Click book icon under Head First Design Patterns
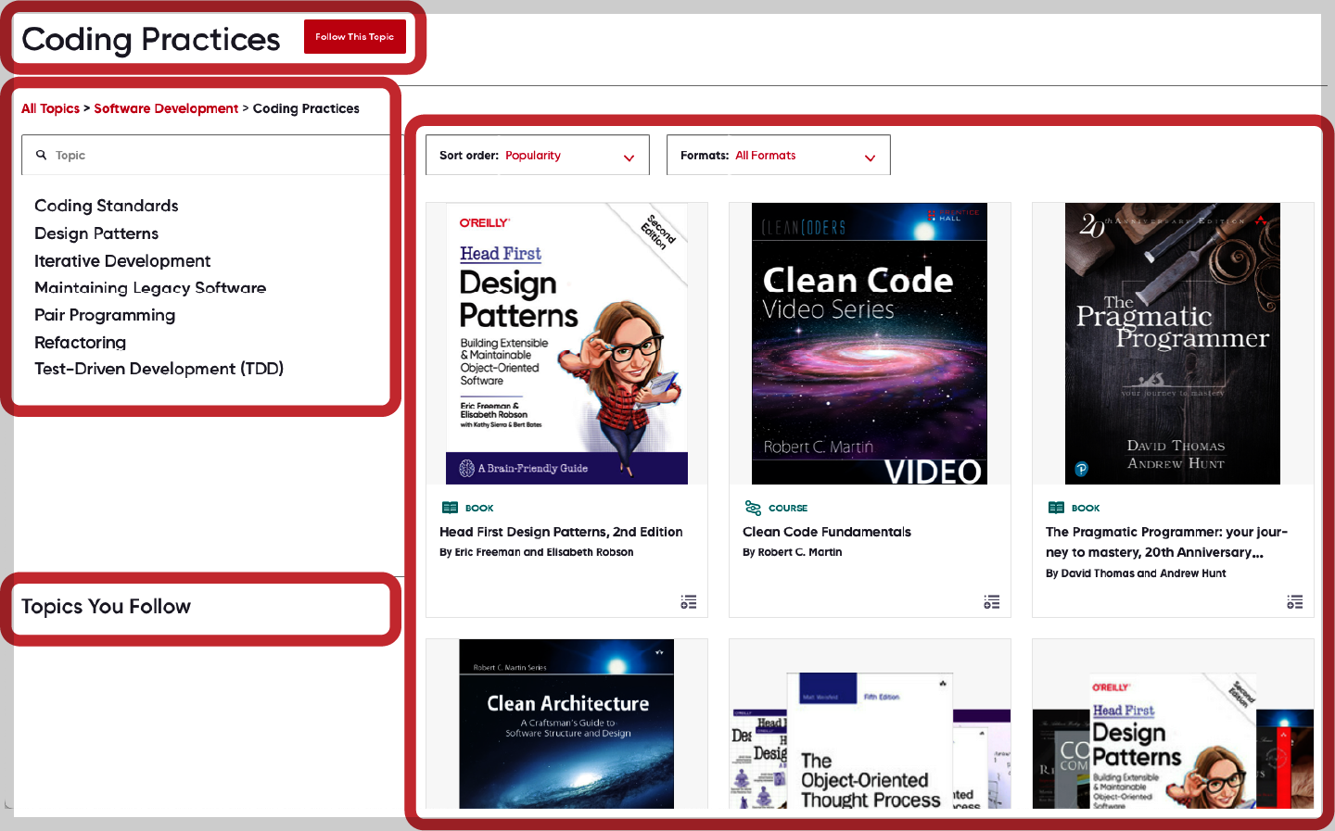This screenshot has width=1335, height=831. click(451, 508)
